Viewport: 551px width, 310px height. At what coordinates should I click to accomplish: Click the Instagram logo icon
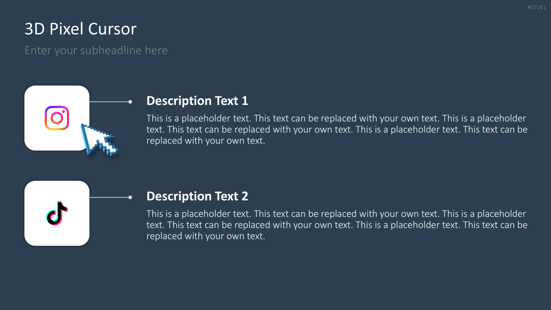coord(57,118)
